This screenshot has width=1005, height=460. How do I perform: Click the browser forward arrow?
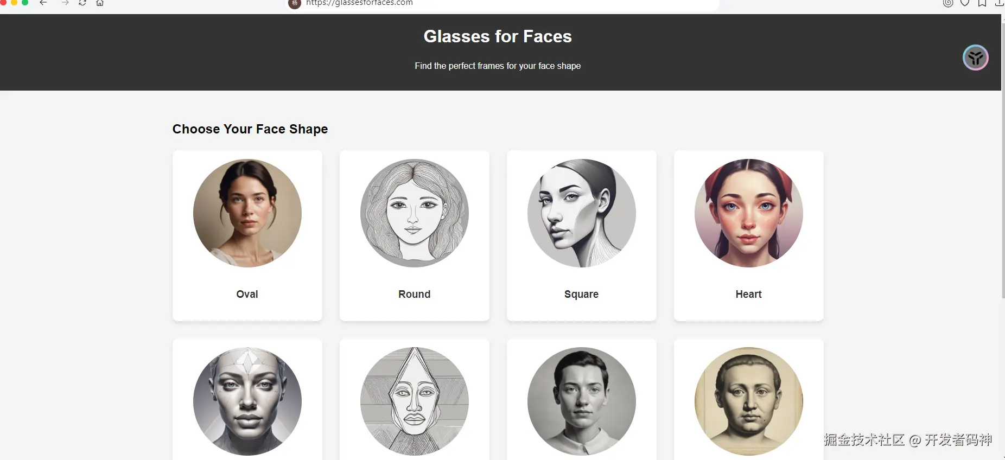65,3
